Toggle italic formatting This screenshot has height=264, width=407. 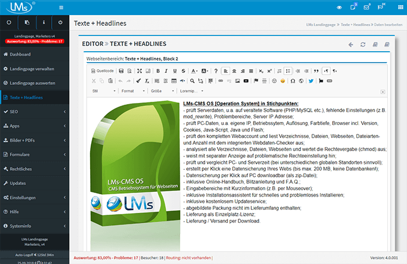(x=166, y=71)
